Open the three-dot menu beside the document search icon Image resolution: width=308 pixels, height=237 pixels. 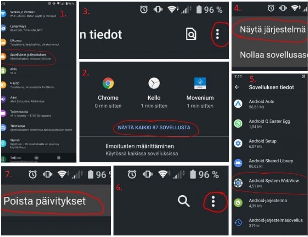pos(217,34)
